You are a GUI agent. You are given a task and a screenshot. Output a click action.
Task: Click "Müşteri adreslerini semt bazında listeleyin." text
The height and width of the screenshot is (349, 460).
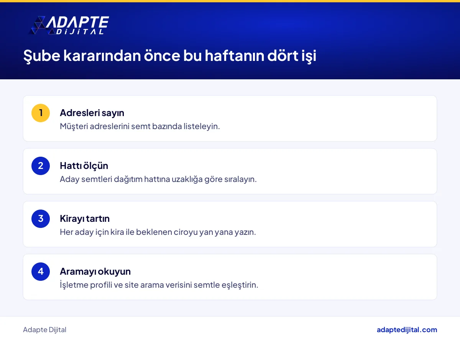coord(140,126)
